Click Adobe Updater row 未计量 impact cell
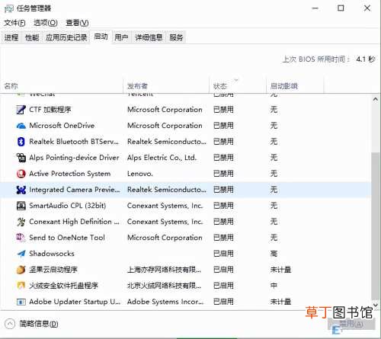This screenshot has width=381, height=339. (280, 302)
